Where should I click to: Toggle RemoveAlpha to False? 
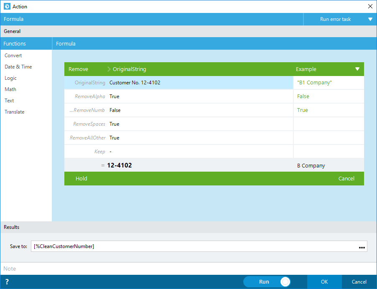pyautogui.click(x=114, y=96)
